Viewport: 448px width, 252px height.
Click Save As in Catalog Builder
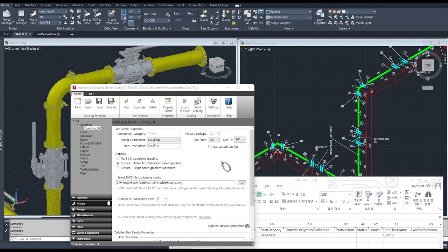[111, 104]
